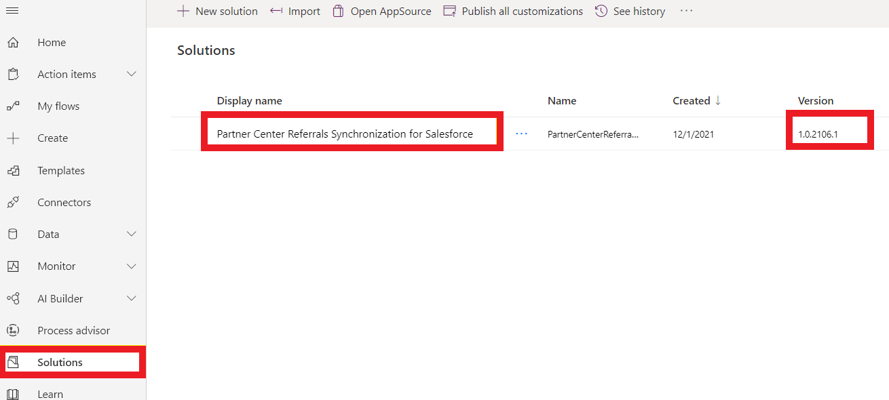Expand the Data section
The image size is (889, 400).
coord(131,234)
